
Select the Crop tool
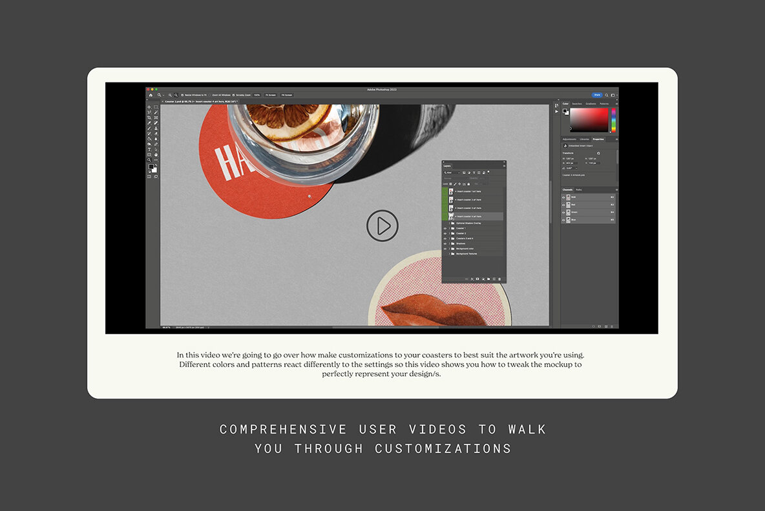pos(149,117)
